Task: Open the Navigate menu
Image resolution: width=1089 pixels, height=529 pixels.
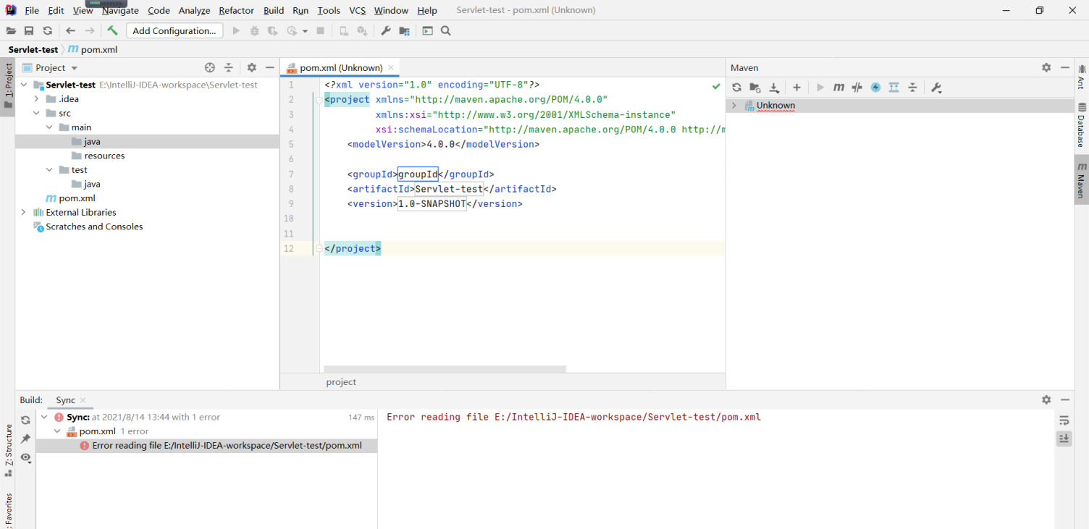Action: [120, 10]
